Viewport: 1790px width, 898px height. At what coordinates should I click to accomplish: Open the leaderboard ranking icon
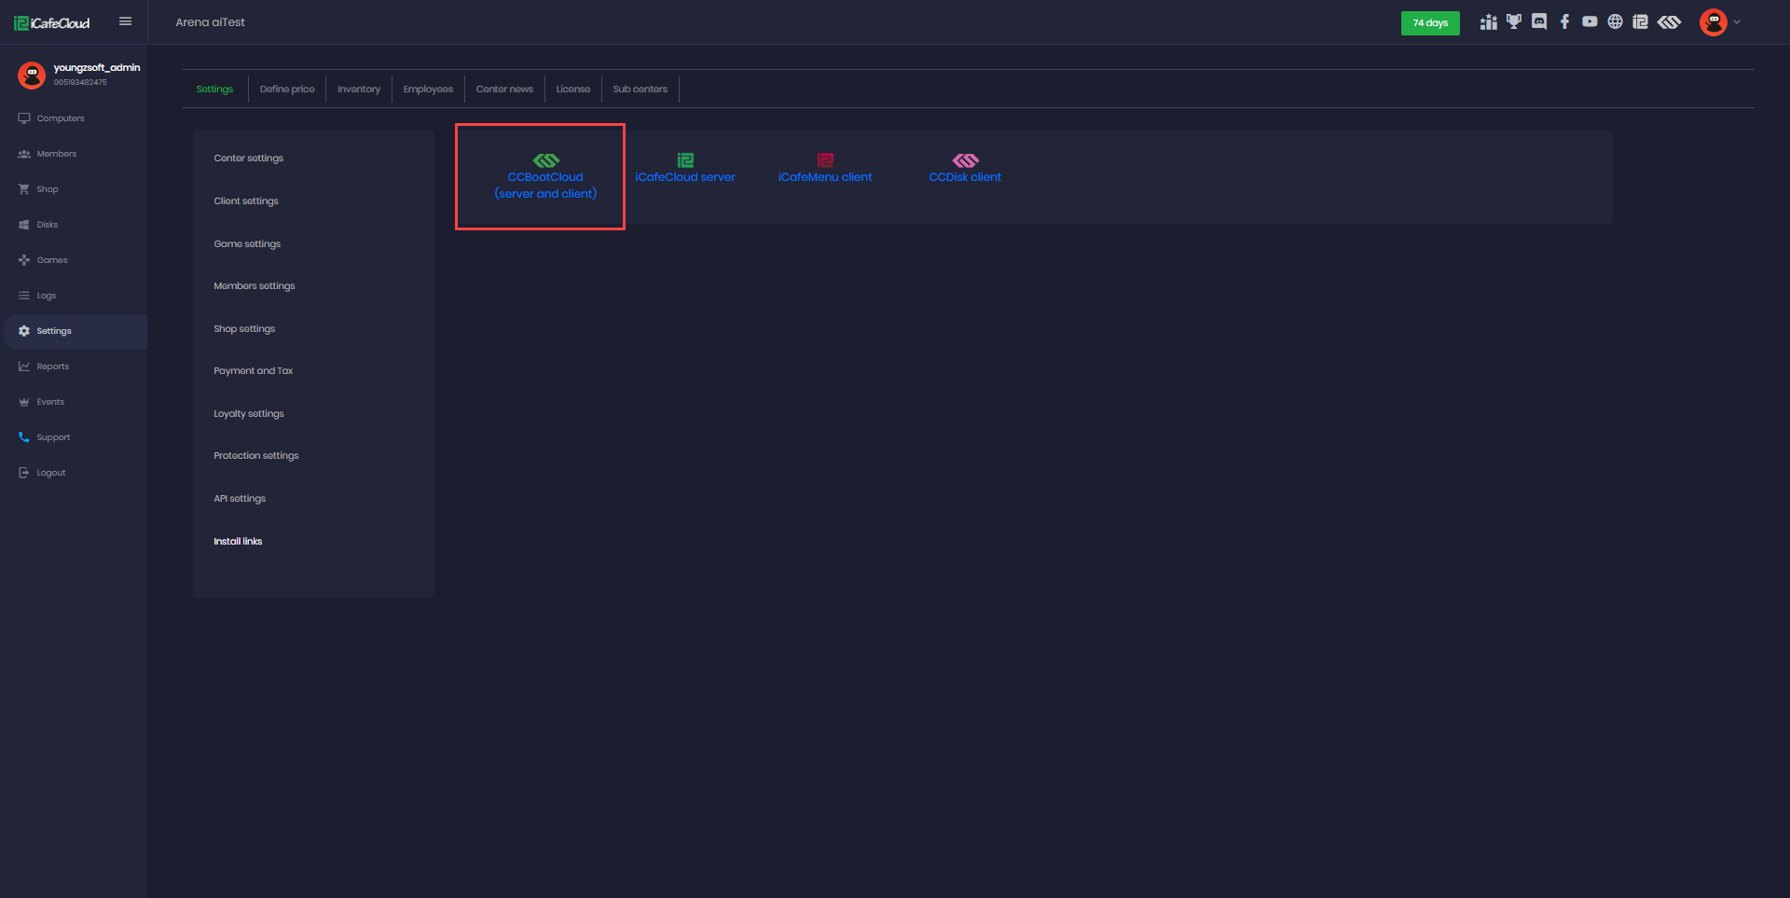[x=1488, y=22]
